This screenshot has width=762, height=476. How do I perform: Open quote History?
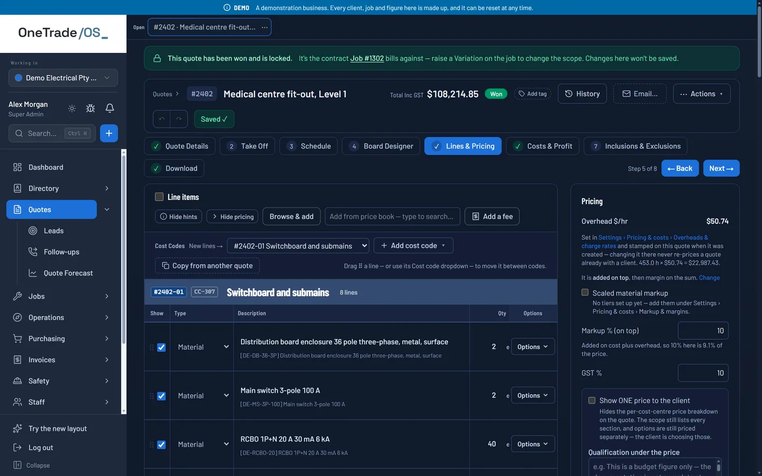click(582, 94)
